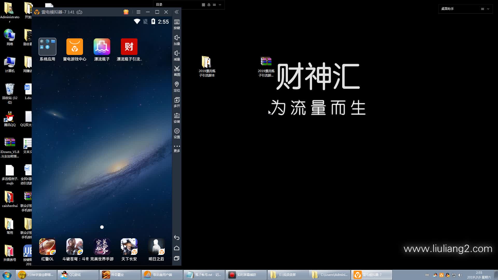Toggle the 目录 panel lock icon

(x=209, y=5)
